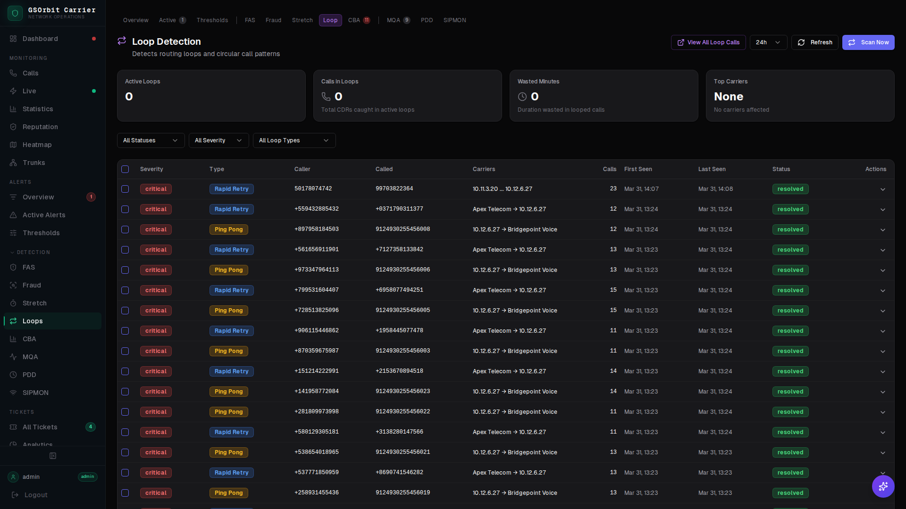Check the select-all checkbox in table header
Screen dimensions: 906x509
(125, 169)
